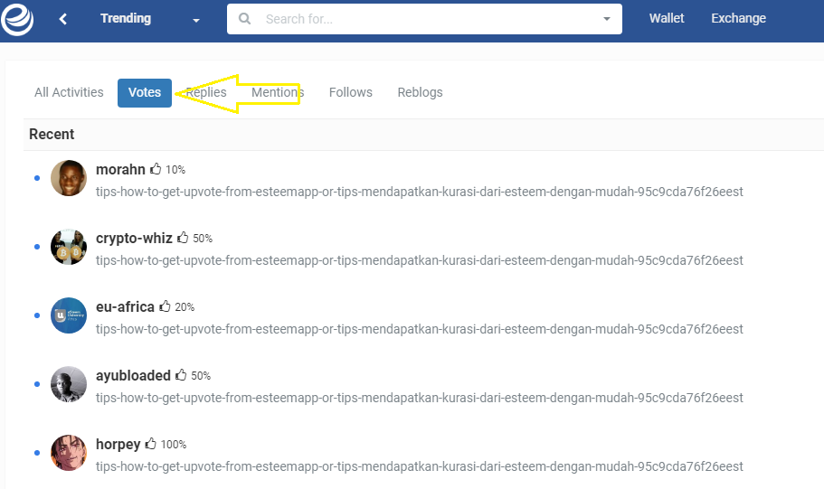Click the eSteem logo icon
This screenshot has height=489, width=824.
(x=17, y=20)
